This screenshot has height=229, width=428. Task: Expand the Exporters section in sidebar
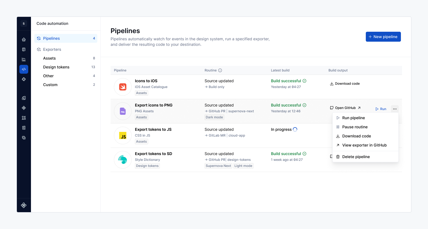coord(52,49)
